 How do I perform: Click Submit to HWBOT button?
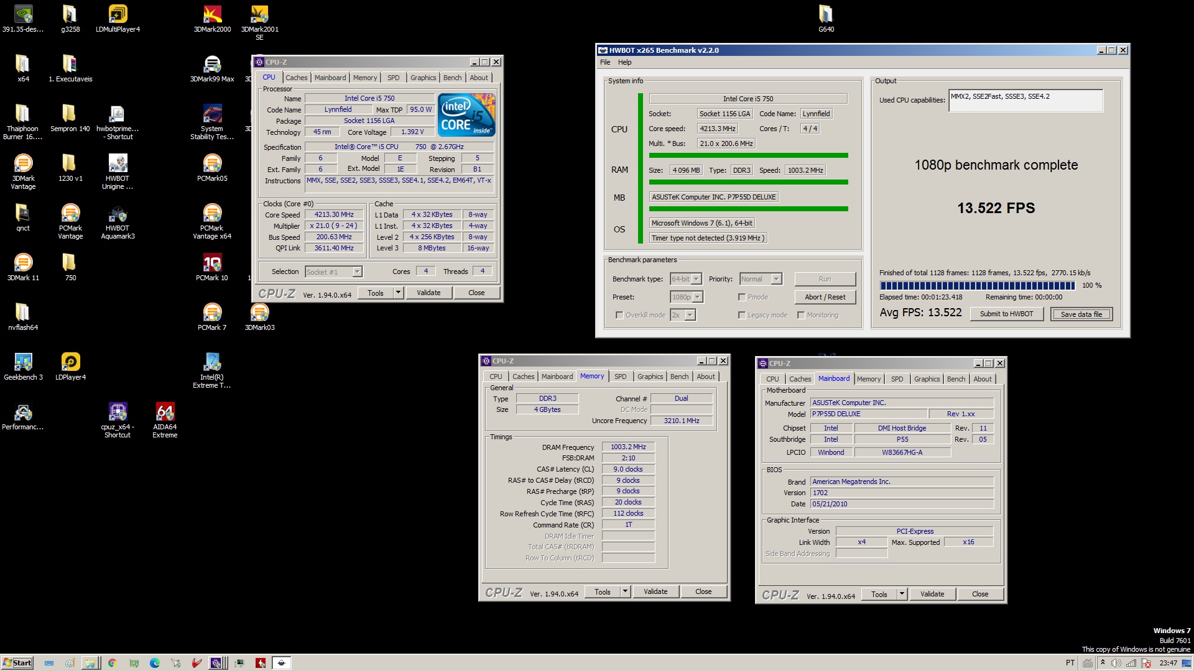coord(1006,314)
